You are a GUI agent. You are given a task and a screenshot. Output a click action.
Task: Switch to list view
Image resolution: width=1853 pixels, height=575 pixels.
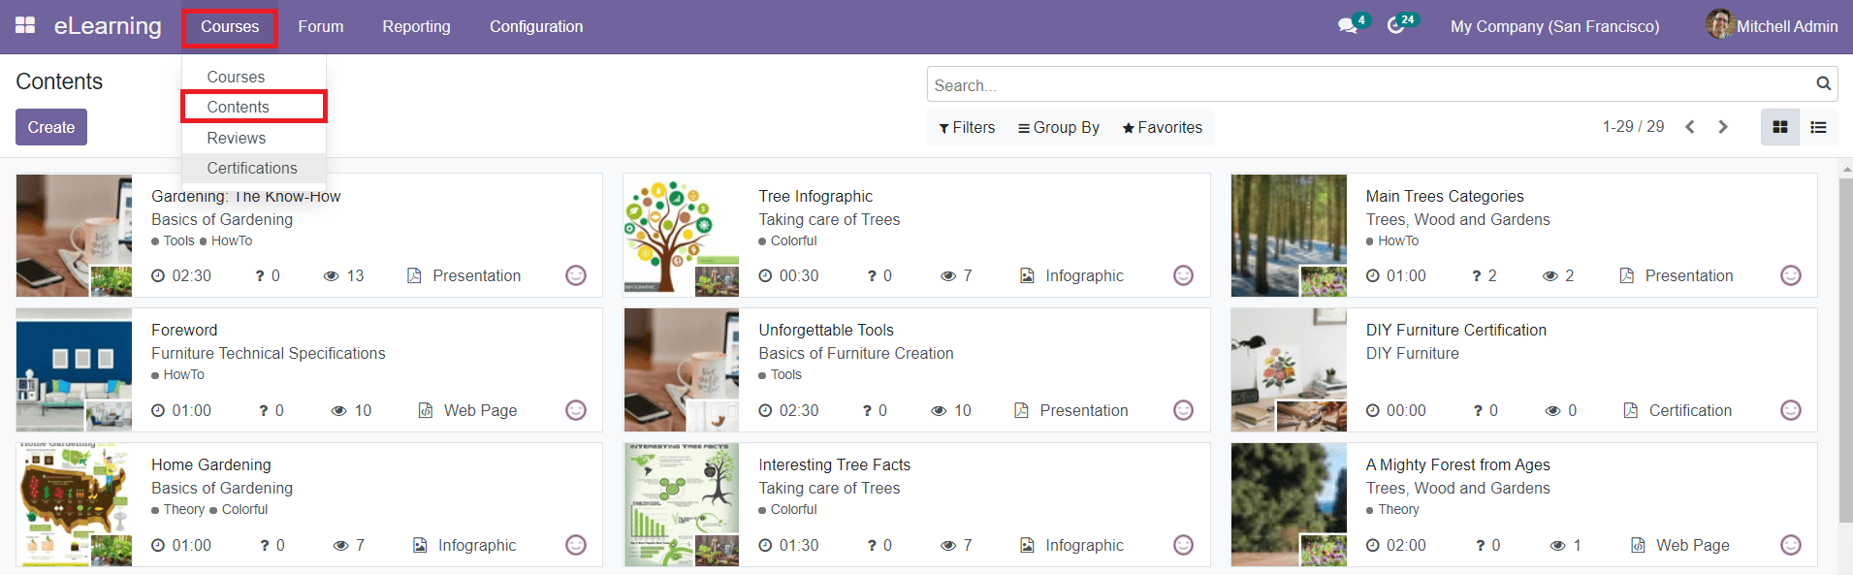point(1818,127)
